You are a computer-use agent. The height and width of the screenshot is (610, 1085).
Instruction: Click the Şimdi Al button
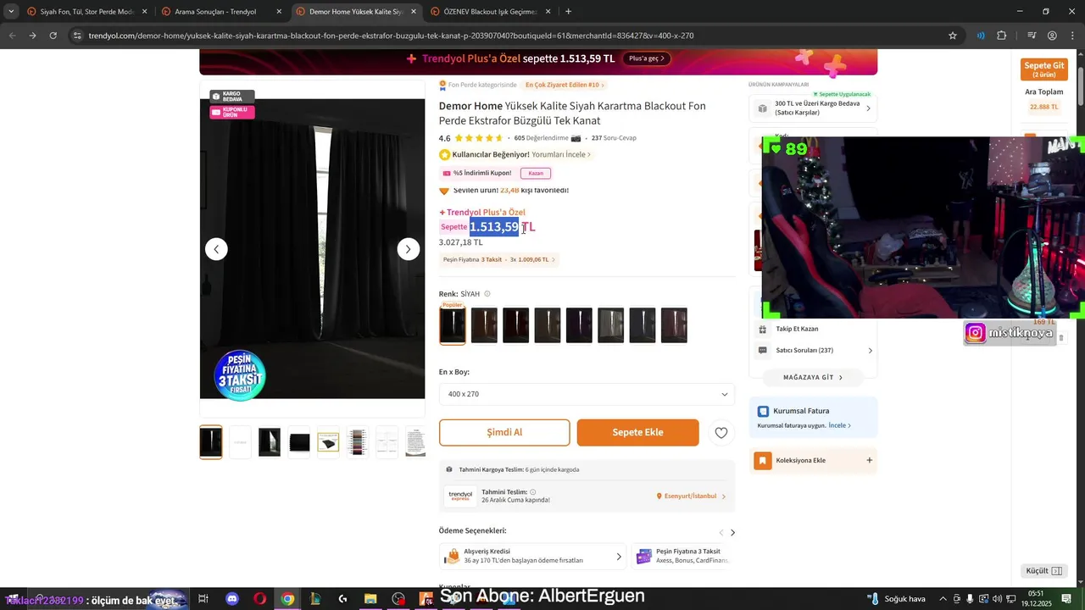(x=504, y=432)
